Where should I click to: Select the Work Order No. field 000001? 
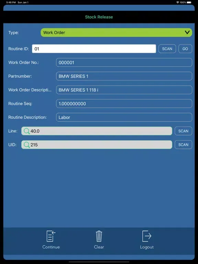(124, 63)
